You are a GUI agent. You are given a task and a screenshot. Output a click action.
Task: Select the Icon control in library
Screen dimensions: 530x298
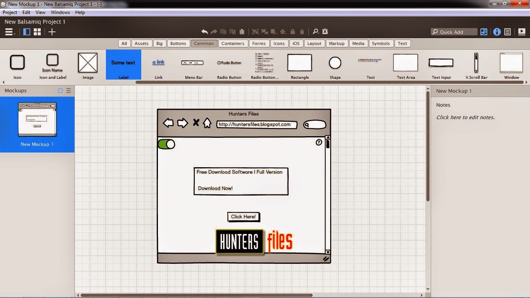[17, 66]
